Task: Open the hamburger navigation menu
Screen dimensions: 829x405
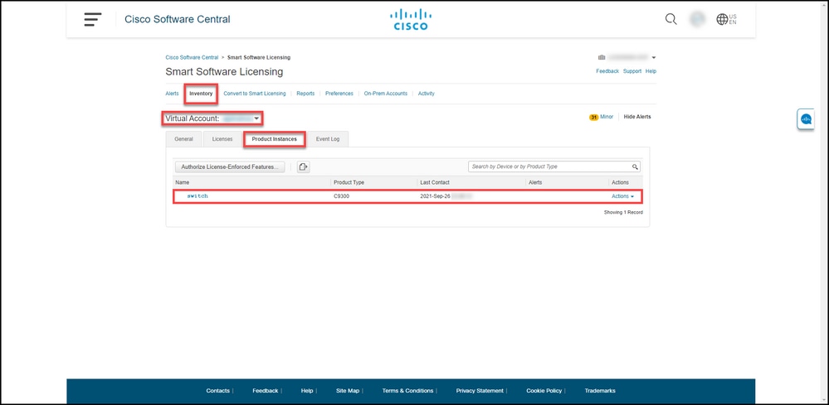Action: point(92,19)
